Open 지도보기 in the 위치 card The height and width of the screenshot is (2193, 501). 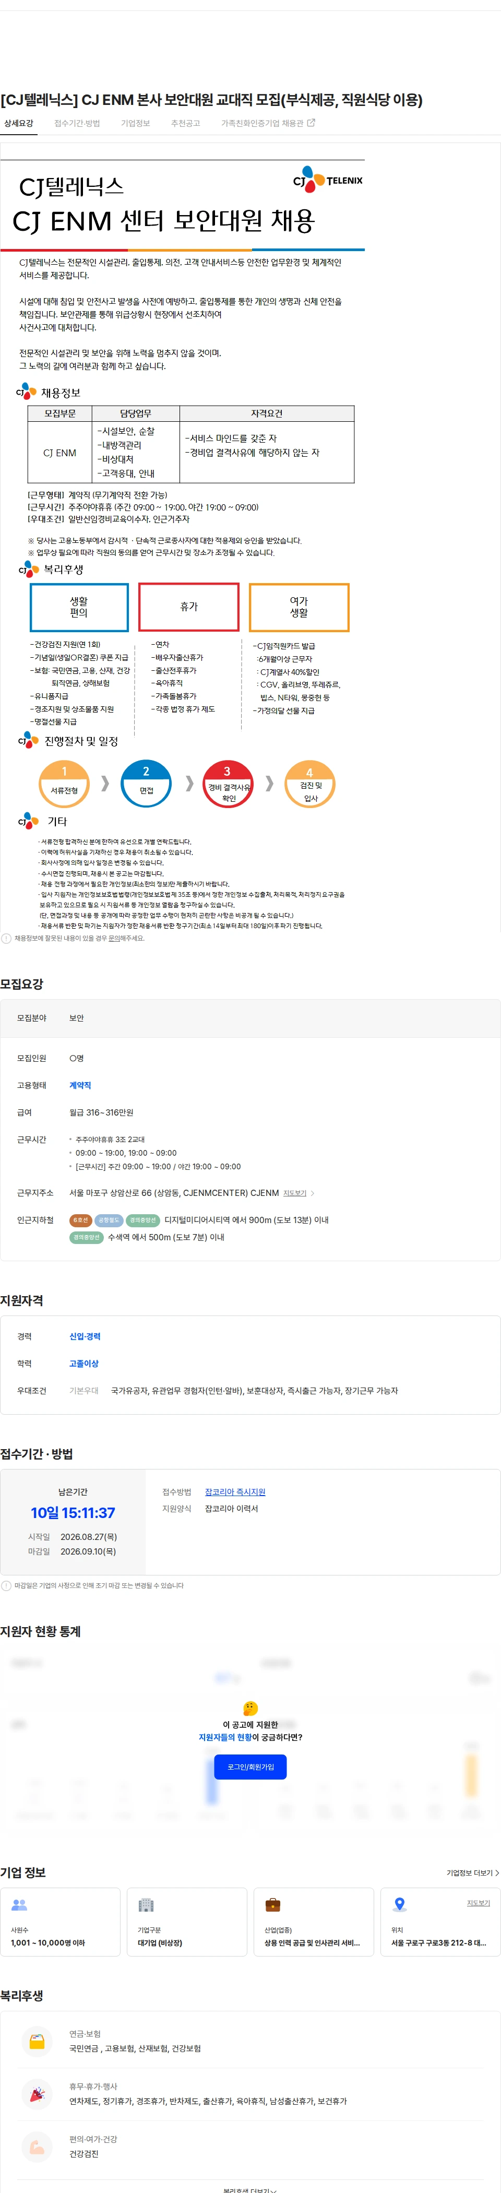[x=478, y=1902]
